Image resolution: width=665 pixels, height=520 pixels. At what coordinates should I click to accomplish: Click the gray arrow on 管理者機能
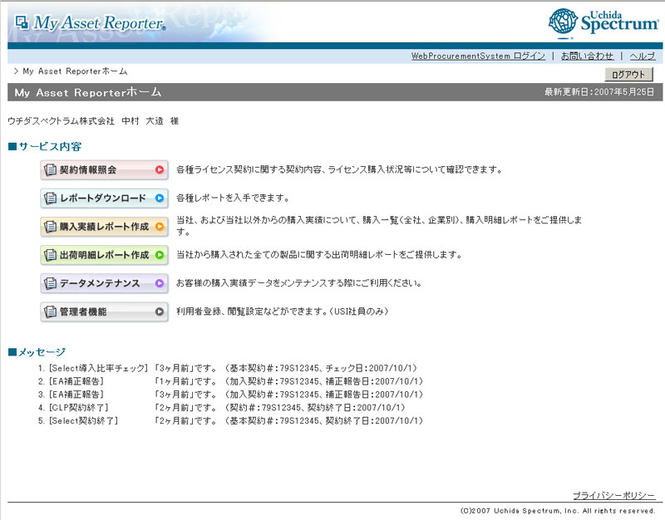pyautogui.click(x=160, y=312)
